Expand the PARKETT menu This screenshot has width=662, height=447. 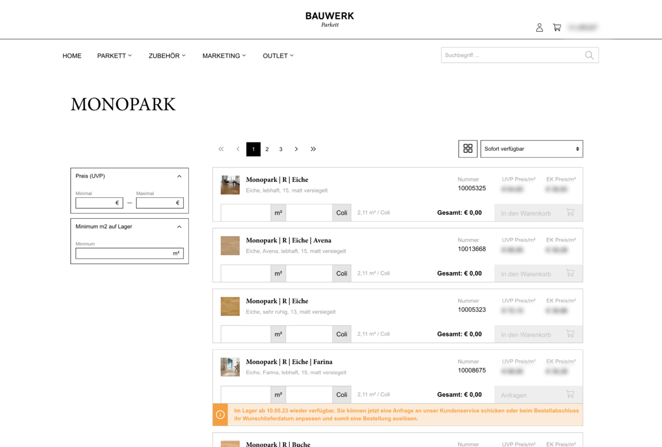114,56
